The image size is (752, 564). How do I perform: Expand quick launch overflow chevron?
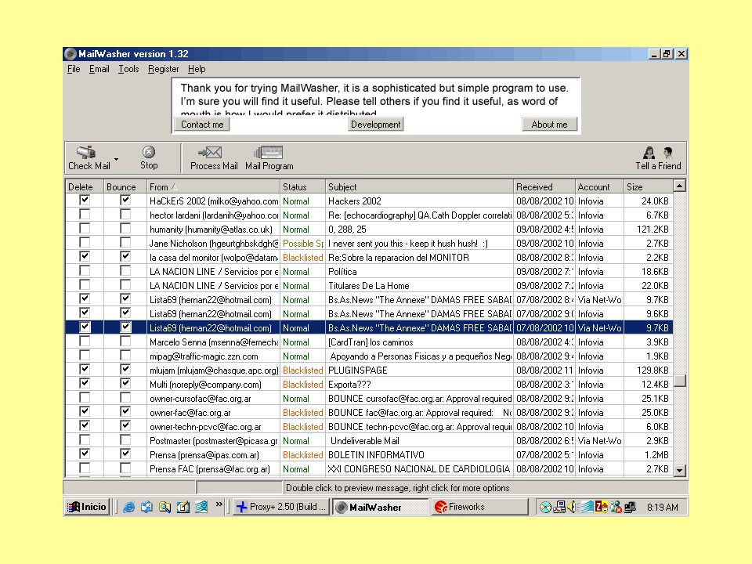(x=219, y=504)
